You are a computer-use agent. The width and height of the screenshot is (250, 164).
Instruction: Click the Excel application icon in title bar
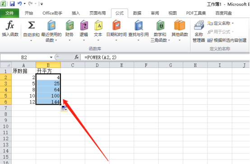click(3, 4)
